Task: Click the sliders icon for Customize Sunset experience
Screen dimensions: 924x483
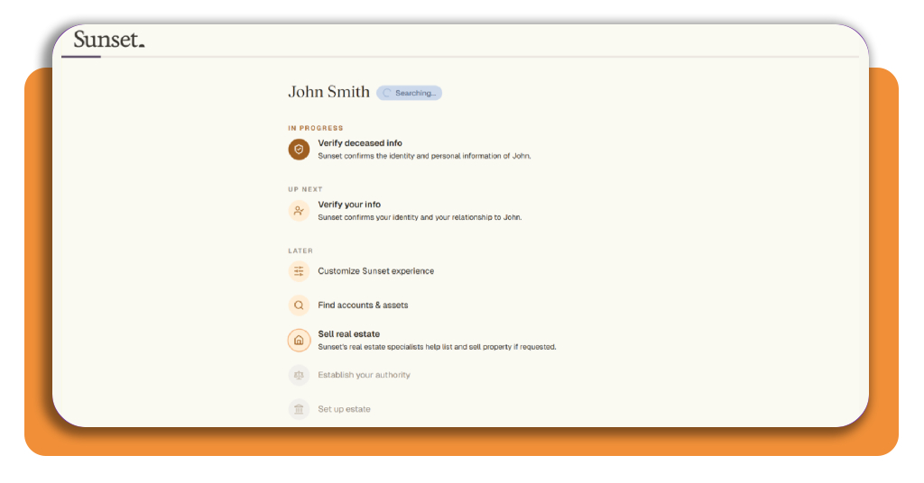Action: 299,271
